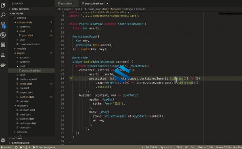Image resolution: width=242 pixels, height=149 pixels.
Task: Click the lightbulb quick-fix icon on line 24
Action: click(x=71, y=78)
